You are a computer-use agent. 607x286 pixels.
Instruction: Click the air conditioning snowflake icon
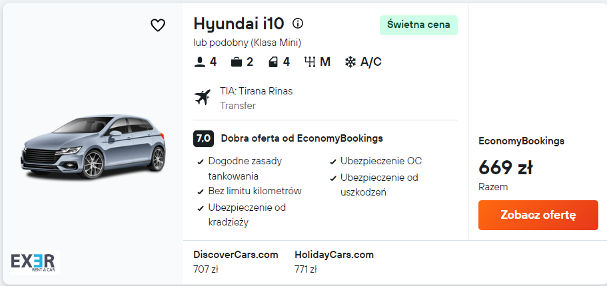[350, 62]
